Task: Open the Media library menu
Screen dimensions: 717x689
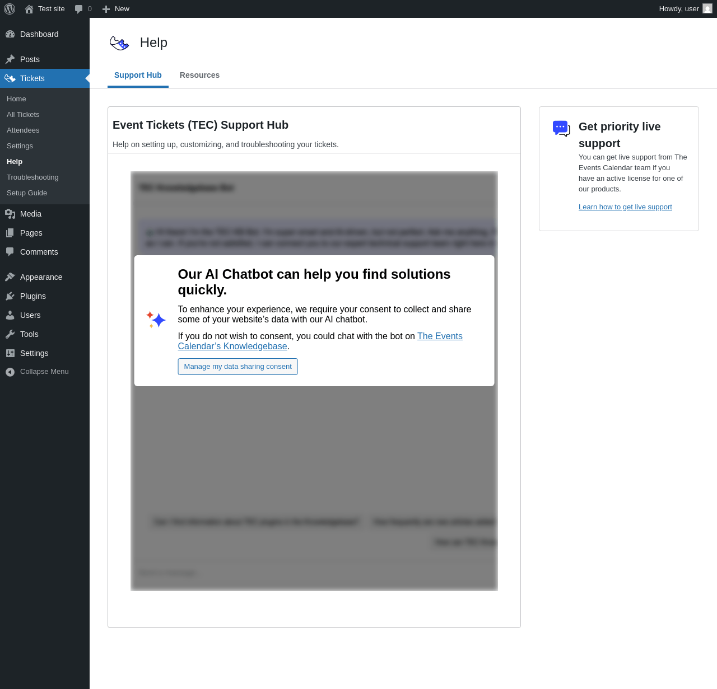Action: (31, 214)
